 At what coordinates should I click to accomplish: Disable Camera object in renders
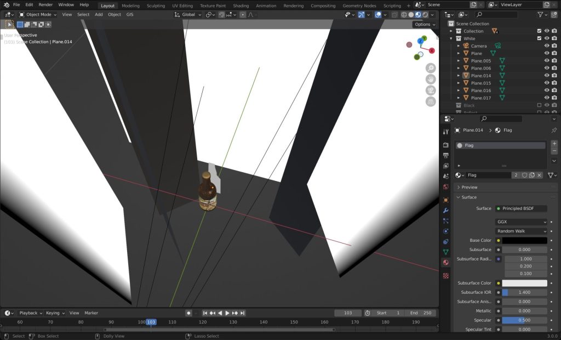click(554, 46)
